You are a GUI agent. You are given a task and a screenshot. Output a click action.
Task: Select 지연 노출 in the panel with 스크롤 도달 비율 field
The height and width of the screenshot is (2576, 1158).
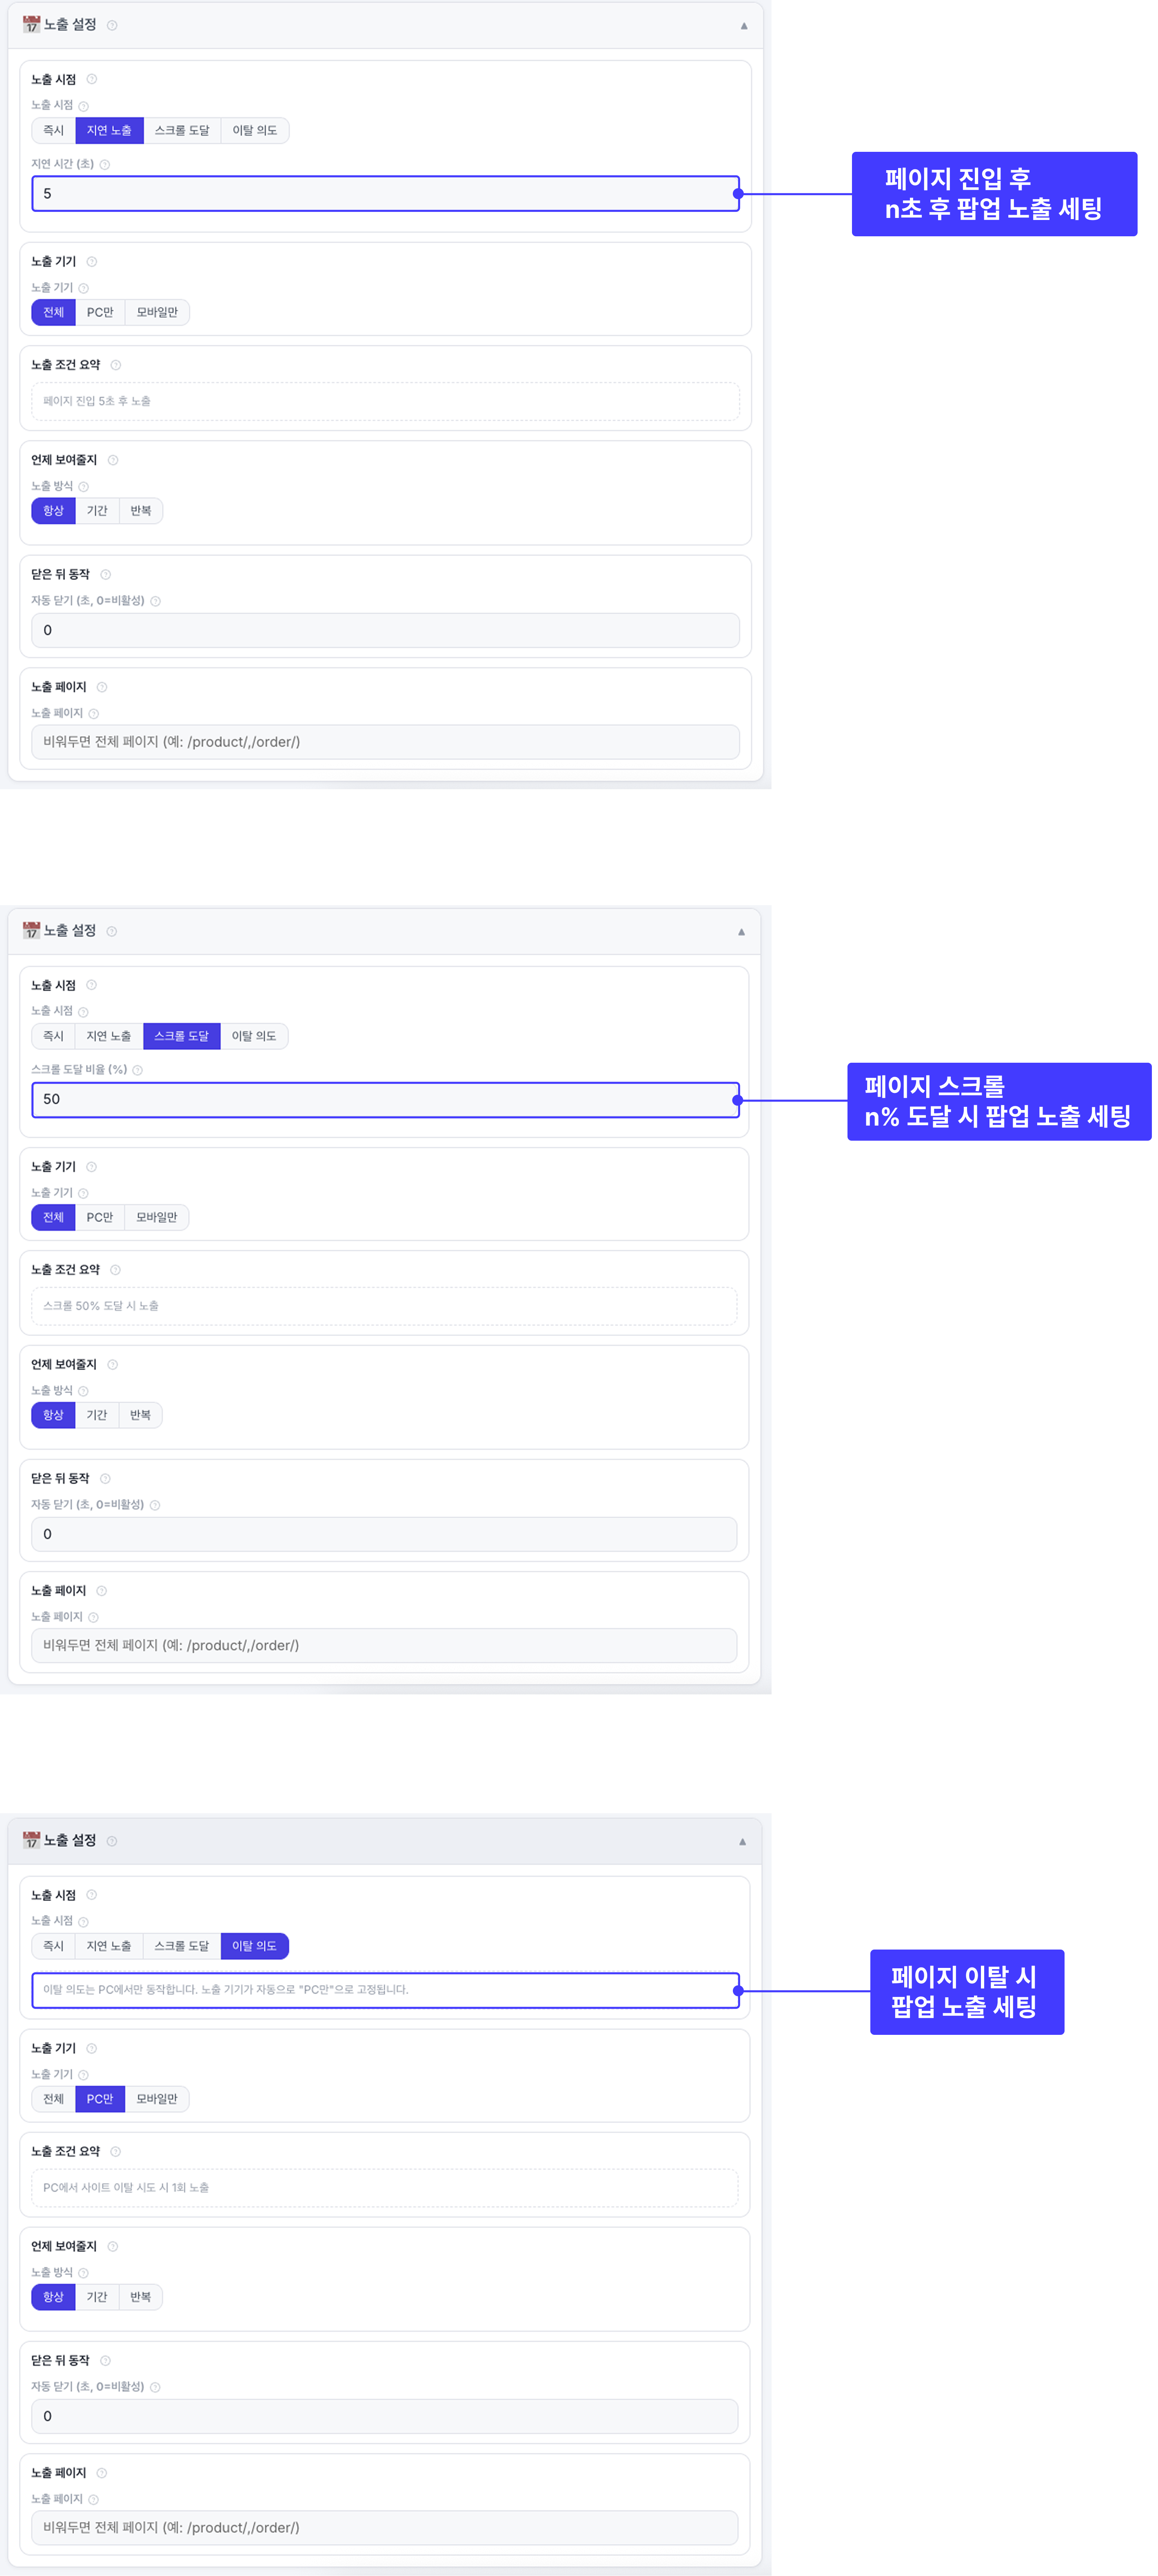pos(109,1036)
